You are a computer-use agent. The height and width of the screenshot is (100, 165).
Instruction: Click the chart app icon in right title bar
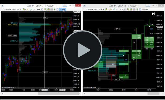(x=84, y=6)
